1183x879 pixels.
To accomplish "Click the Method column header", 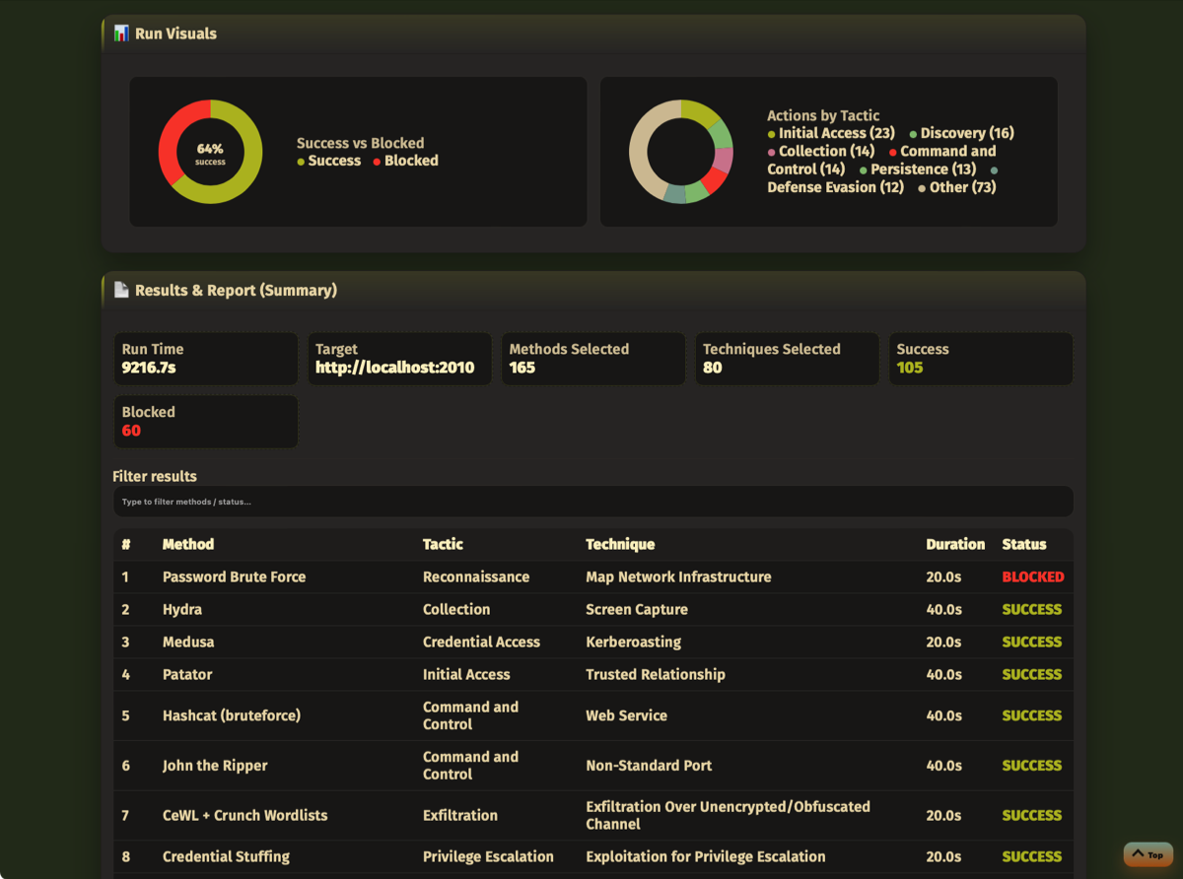I will point(188,544).
